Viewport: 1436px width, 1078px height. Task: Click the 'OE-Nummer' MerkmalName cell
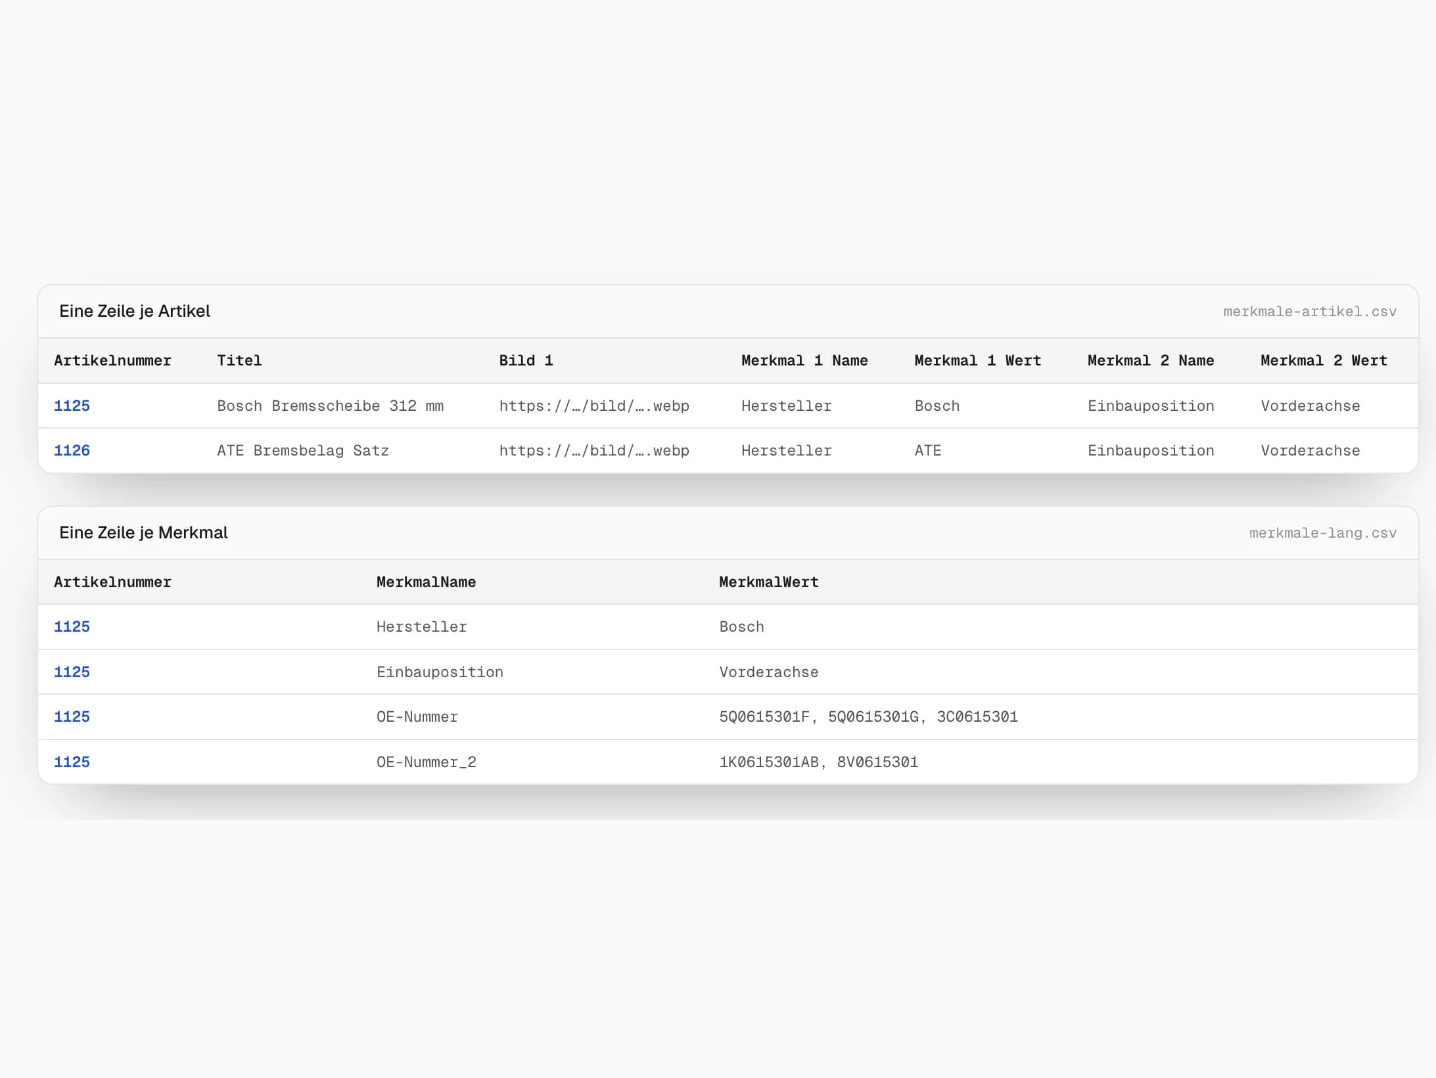pyautogui.click(x=417, y=716)
